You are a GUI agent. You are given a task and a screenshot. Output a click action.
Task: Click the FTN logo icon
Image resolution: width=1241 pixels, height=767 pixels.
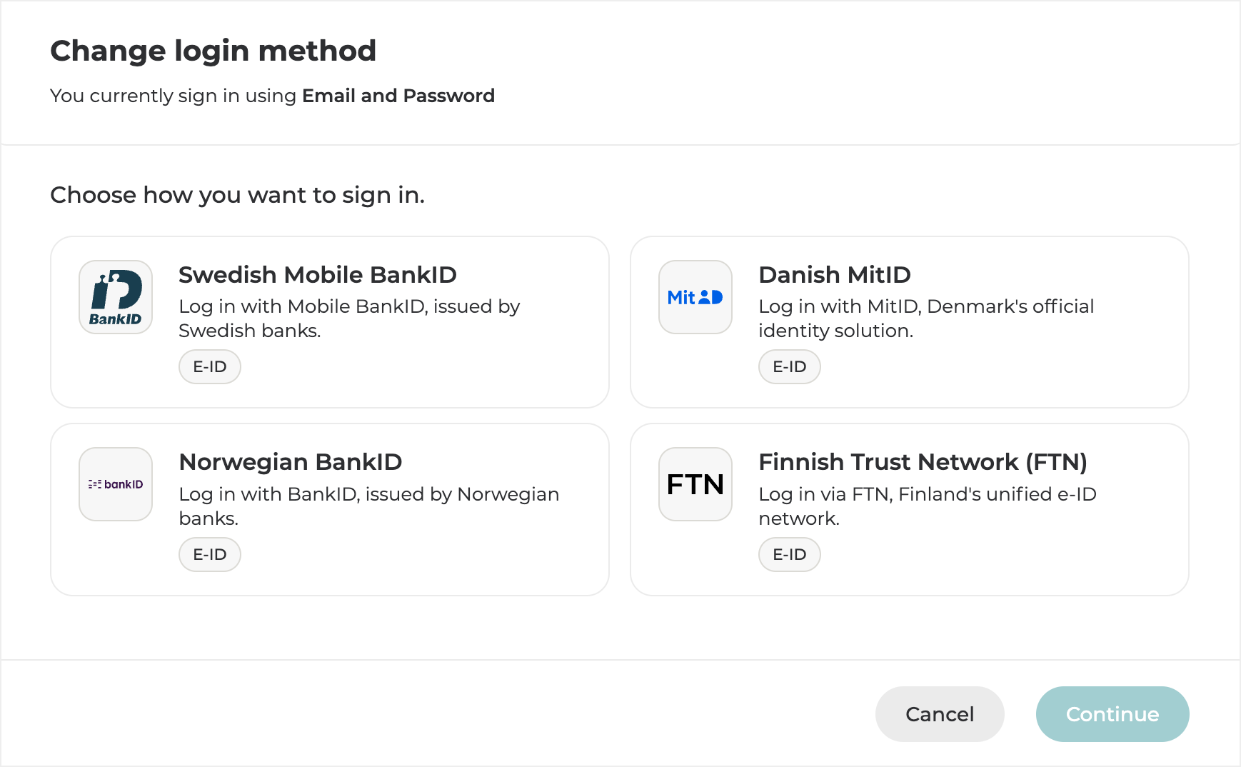695,484
